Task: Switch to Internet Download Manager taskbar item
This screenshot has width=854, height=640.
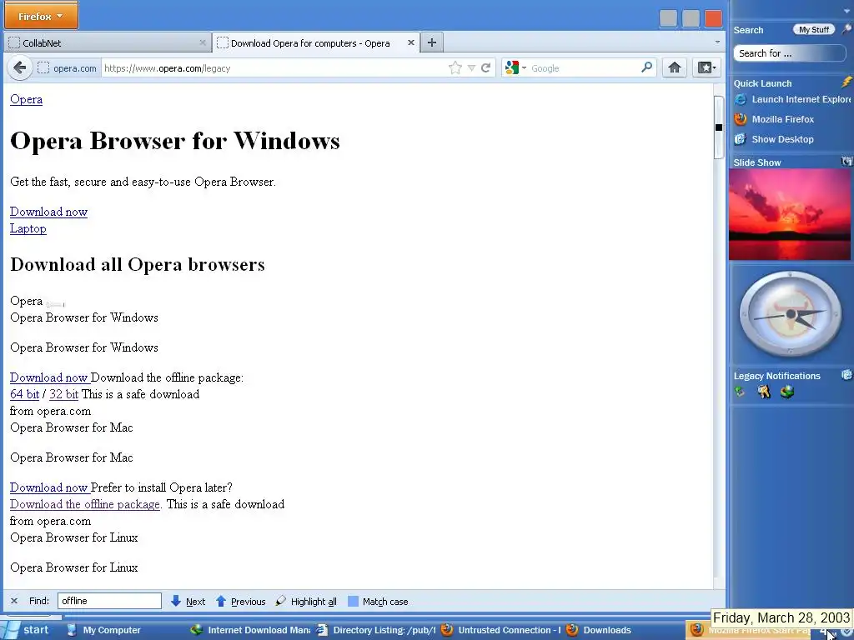Action: coord(250,630)
